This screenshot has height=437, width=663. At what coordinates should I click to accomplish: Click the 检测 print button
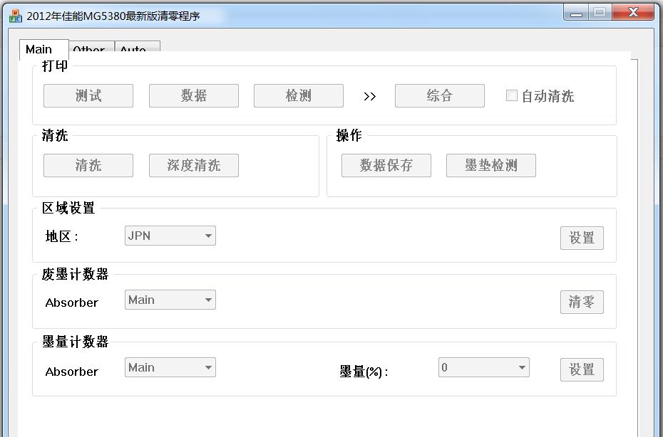click(x=299, y=96)
